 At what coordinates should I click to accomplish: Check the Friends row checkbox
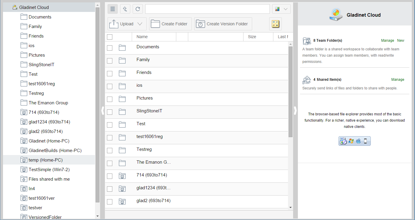110,73
